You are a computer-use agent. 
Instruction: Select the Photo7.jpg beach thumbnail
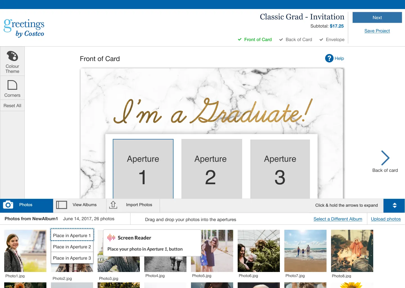pyautogui.click(x=305, y=251)
